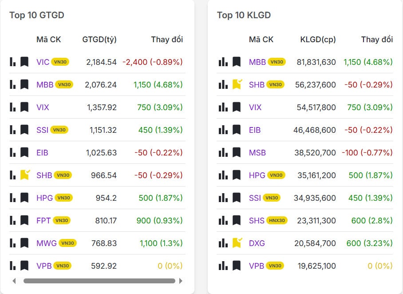Screen dimensions: 403x294
Task: Open chart icon for MWG row
Action: point(13,243)
